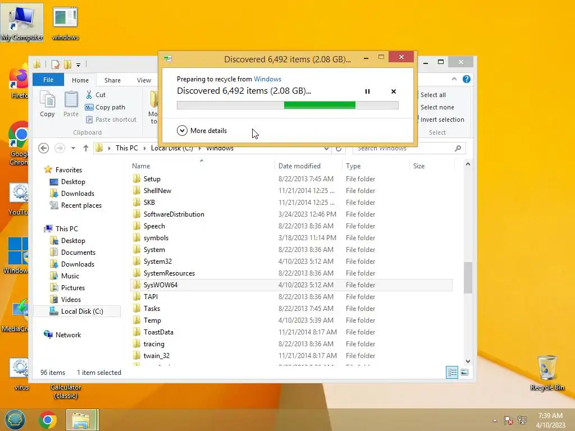Screen dimensions: 575x431
Task: Sort by Date modified column header
Action: pyautogui.click(x=308, y=166)
